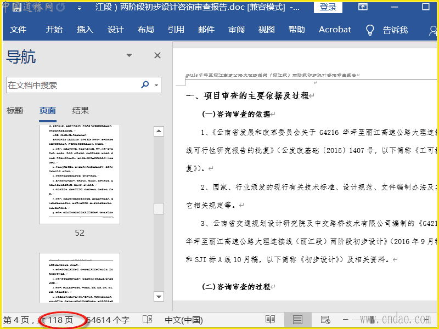Click the 导航 pane title
This screenshot has width=439, height=329.
tap(21, 57)
